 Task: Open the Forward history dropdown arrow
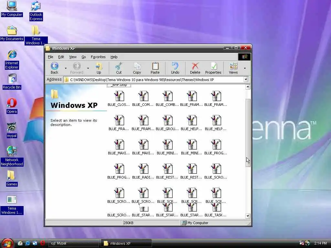(x=88, y=68)
